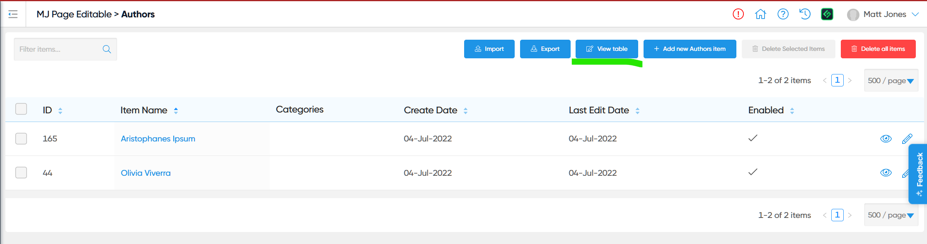Click the search magnifier in filter box
This screenshot has height=244, width=927.
coord(106,49)
